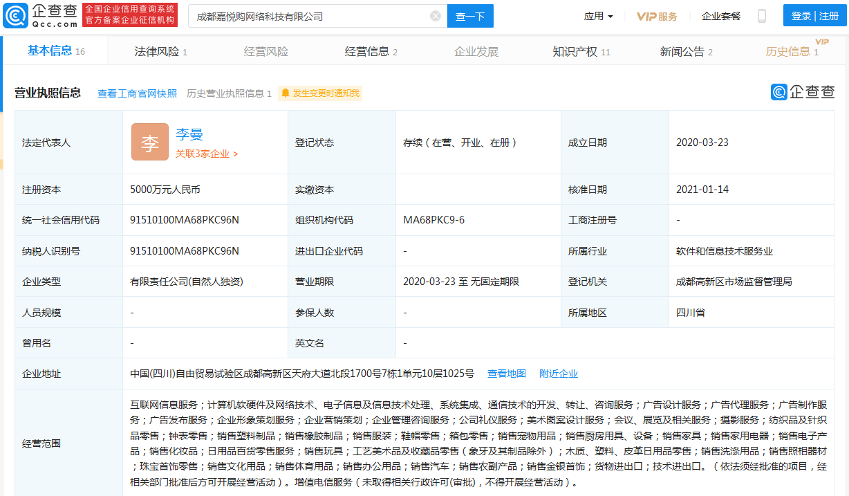
Task: Click inside the company name search field
Action: (311, 15)
